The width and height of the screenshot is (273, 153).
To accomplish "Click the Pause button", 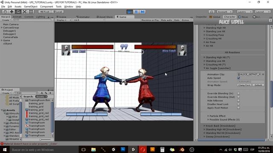I will [x=136, y=12].
